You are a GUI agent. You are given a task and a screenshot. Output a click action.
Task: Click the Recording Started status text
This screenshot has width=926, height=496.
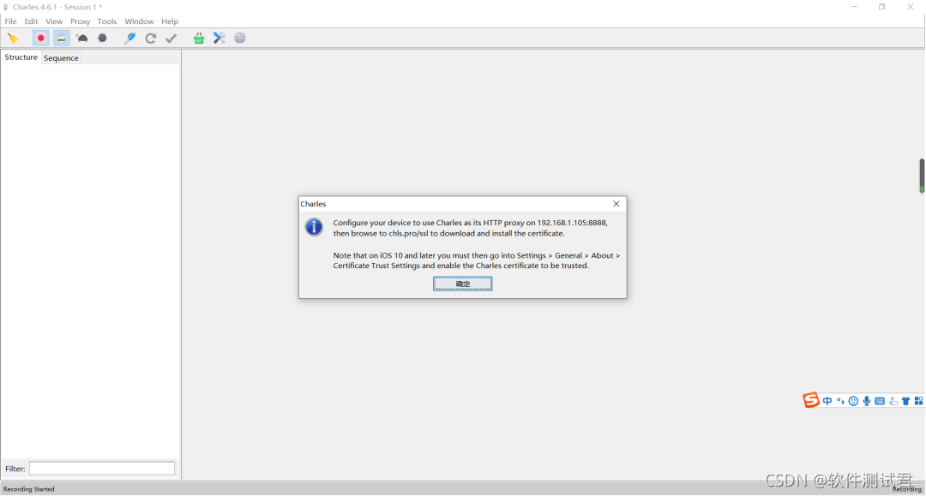(28, 489)
